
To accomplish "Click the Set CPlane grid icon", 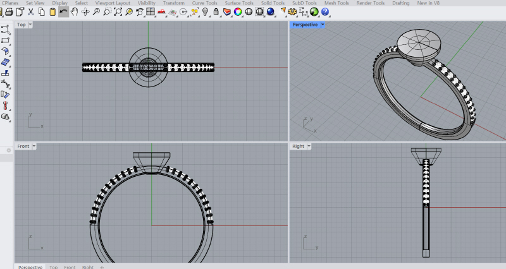I will [173, 12].
